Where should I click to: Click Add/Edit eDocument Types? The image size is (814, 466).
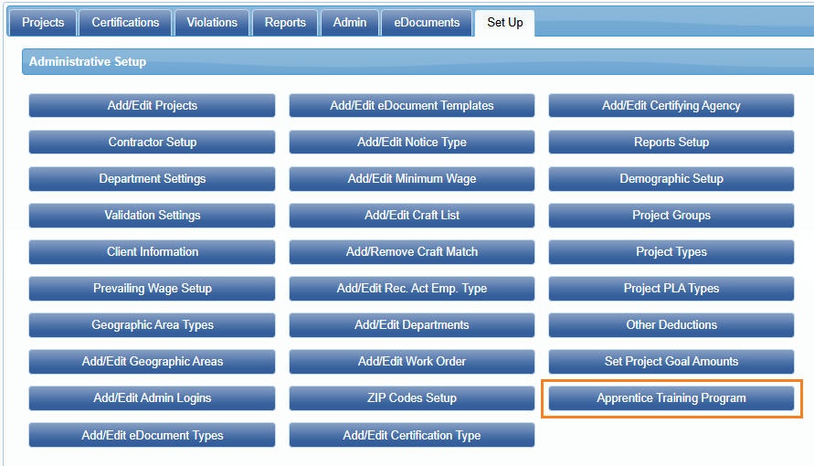(x=152, y=435)
